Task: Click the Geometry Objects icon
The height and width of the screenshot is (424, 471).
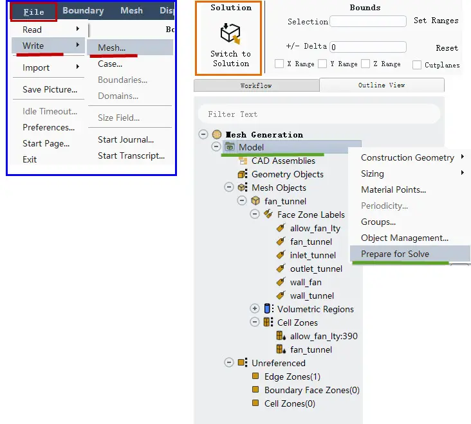Action: tap(242, 174)
